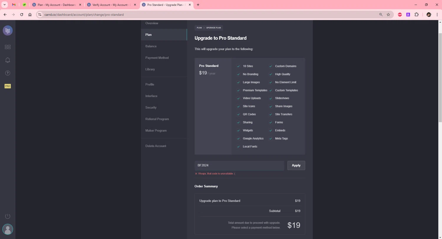Click the browser home icon
Viewport: 442px width, 239px height.
pos(30,14)
